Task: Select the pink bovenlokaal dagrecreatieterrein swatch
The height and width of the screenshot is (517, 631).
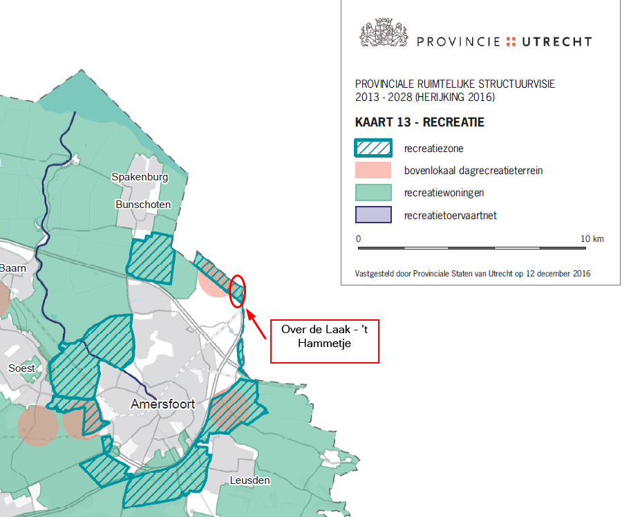Action: [x=373, y=170]
